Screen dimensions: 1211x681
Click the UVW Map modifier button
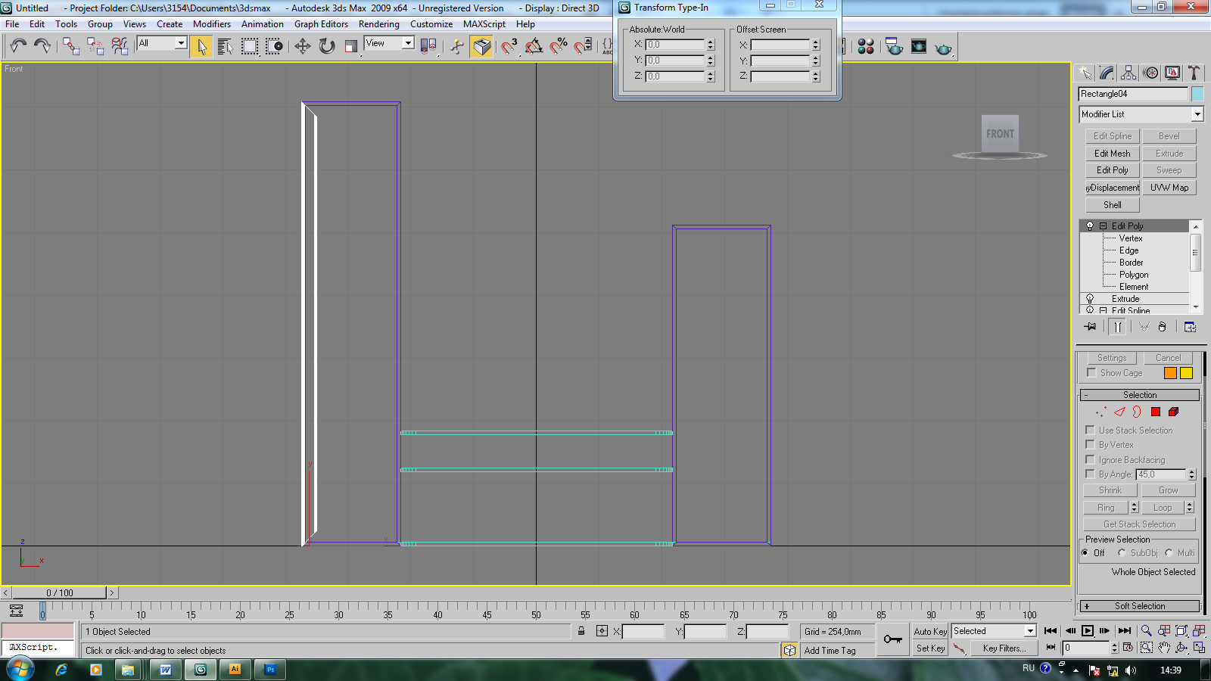point(1169,188)
